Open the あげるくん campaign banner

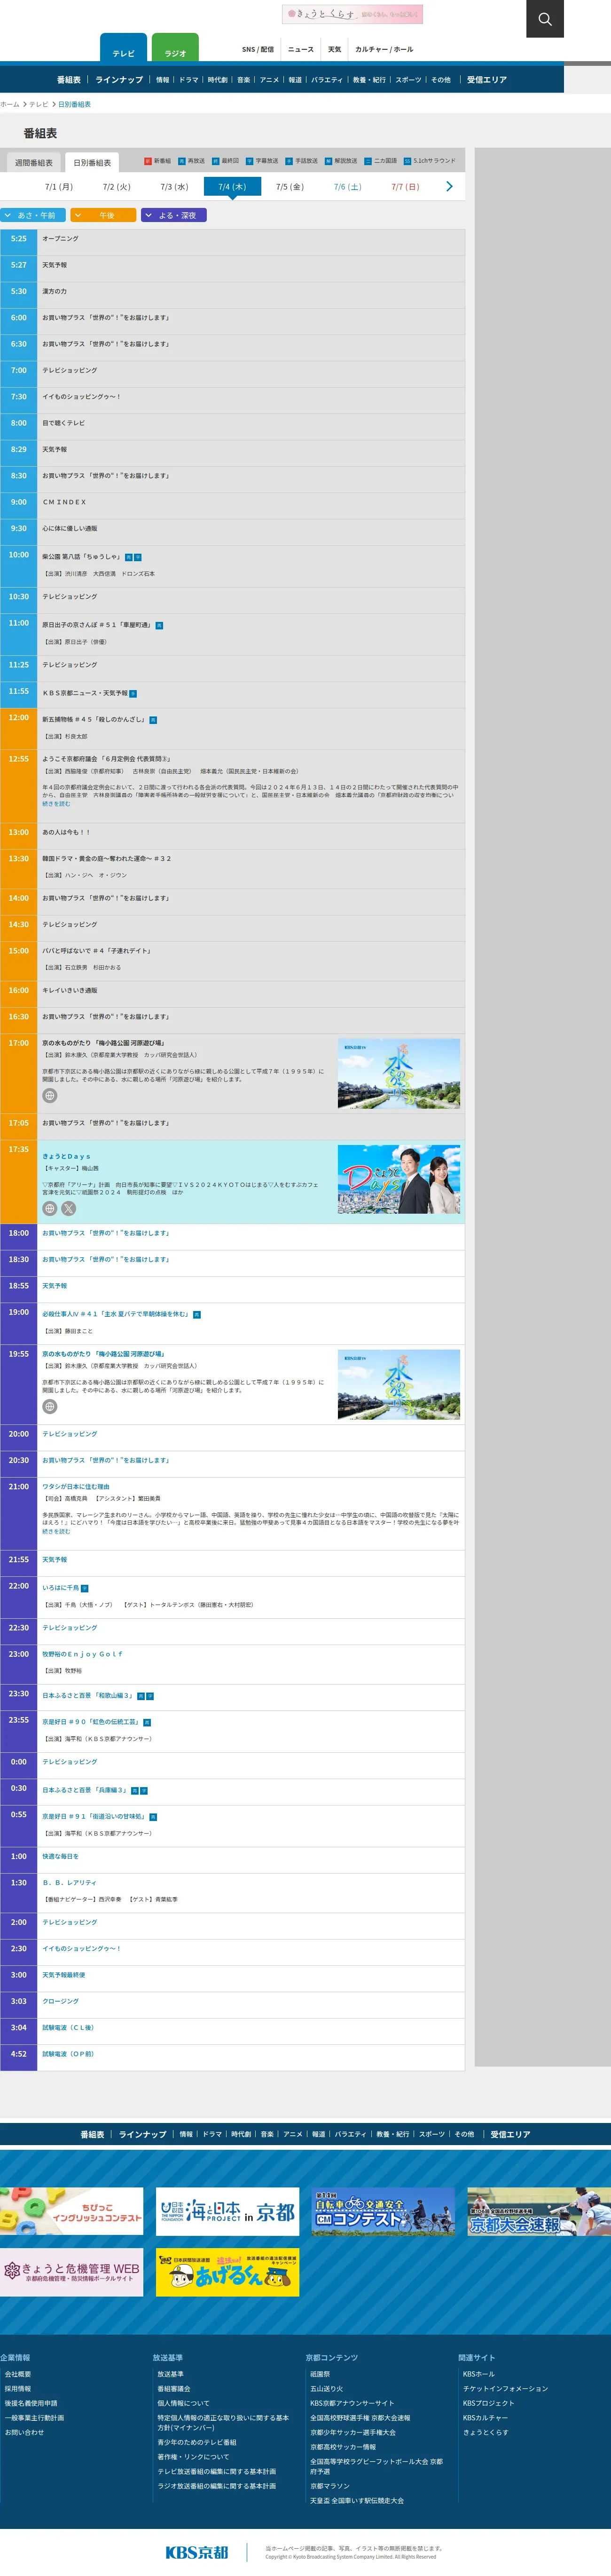(227, 2273)
